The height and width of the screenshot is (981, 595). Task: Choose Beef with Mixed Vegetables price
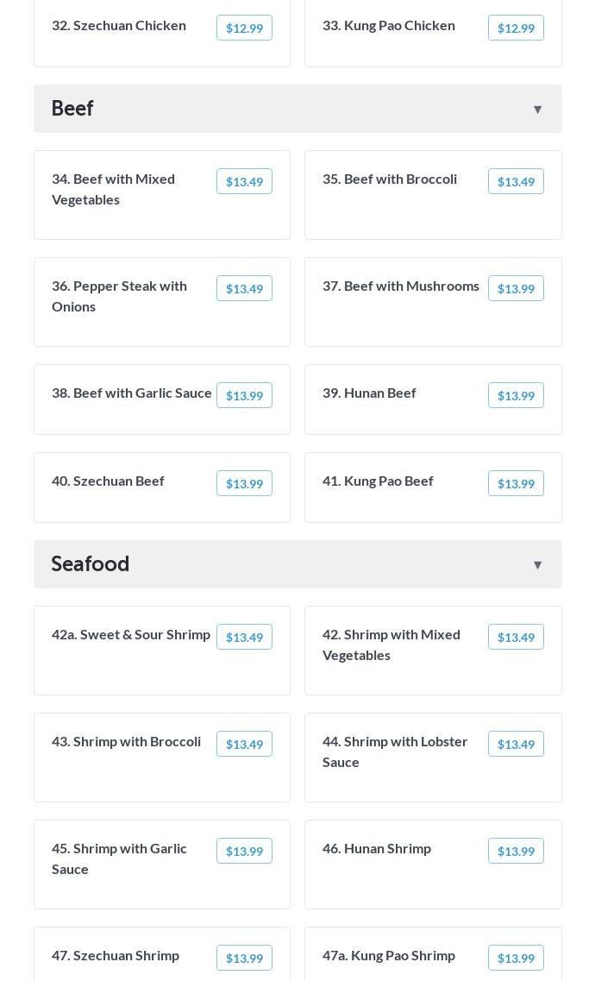(244, 181)
